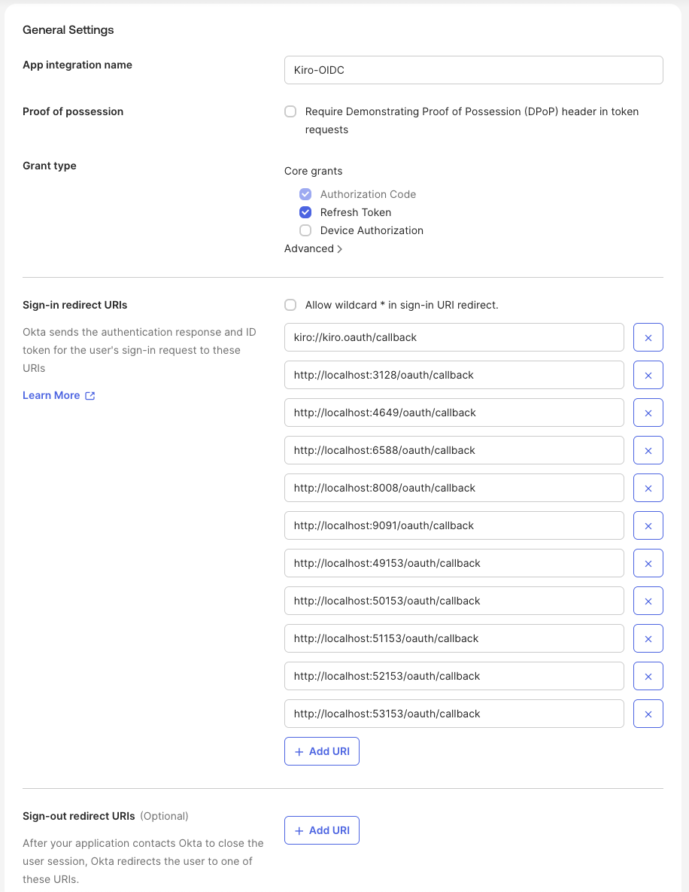Enable the DPoP proof of possession checkbox
Image resolution: width=689 pixels, height=892 pixels.
click(x=290, y=111)
